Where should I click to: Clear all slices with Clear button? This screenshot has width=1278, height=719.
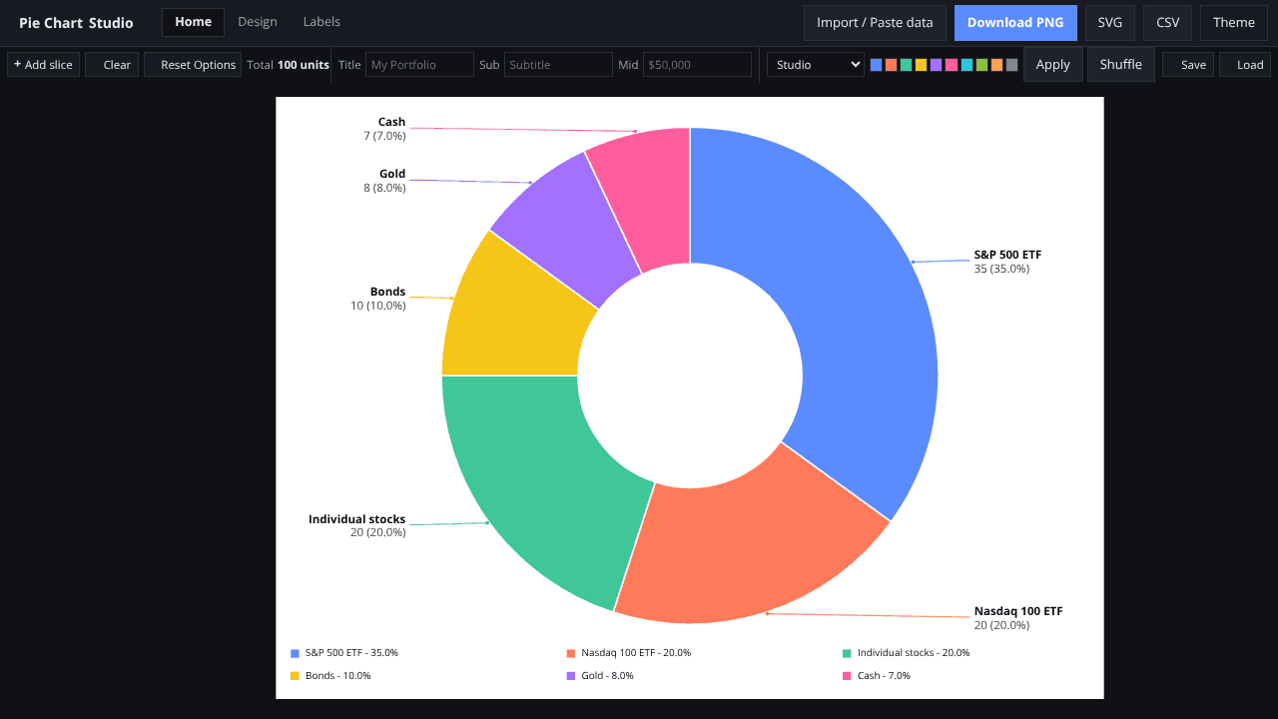[x=112, y=65]
